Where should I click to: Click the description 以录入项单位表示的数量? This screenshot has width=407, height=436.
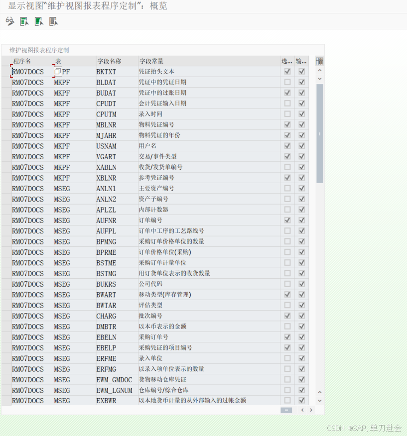[x=171, y=369]
